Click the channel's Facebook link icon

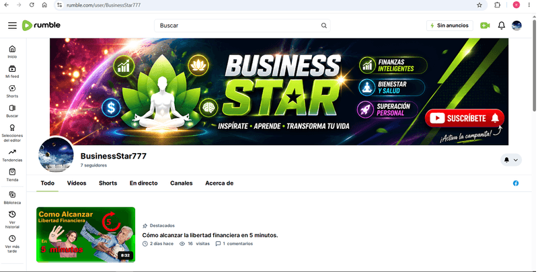coord(516,183)
